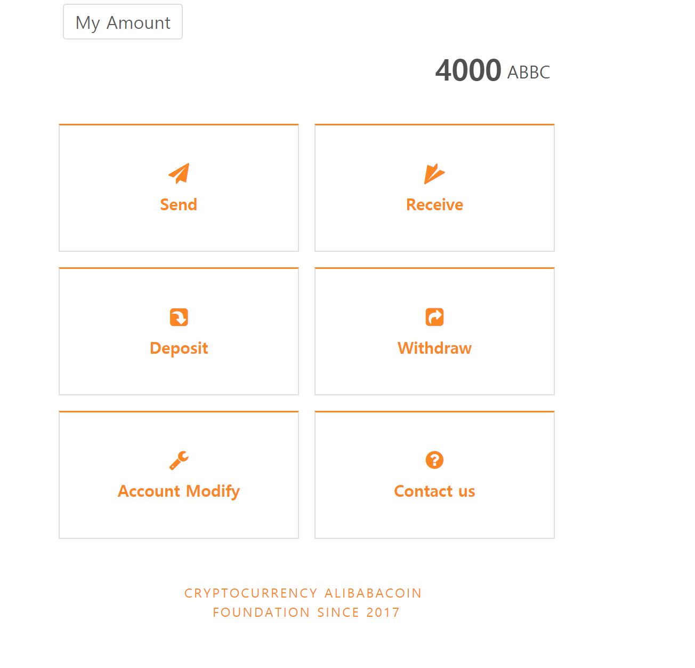Click the Receive card area
Viewport: 695px width, 668px height.
(x=434, y=188)
